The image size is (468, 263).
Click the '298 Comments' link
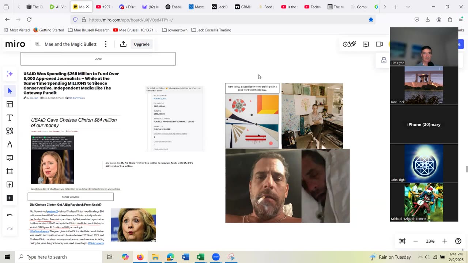(x=76, y=98)
